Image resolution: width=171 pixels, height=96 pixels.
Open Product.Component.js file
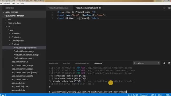[x=24, y=51]
